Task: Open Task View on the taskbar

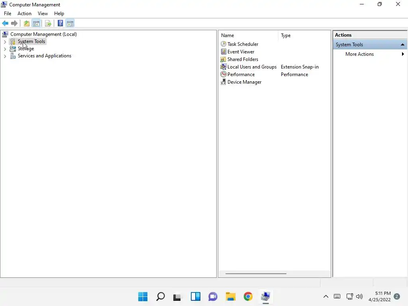Action: [177, 296]
